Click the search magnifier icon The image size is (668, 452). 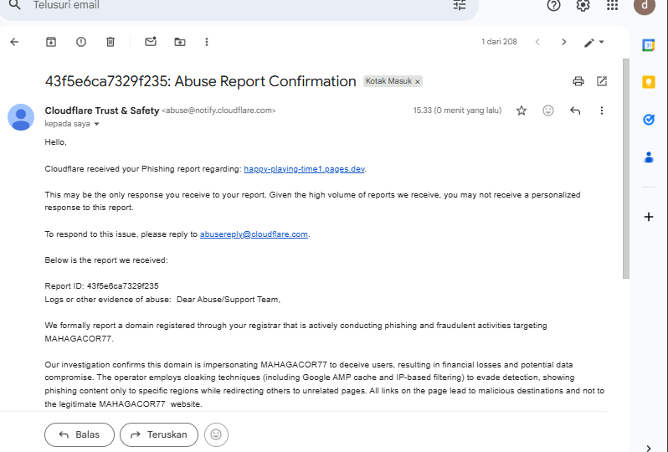pyautogui.click(x=15, y=5)
